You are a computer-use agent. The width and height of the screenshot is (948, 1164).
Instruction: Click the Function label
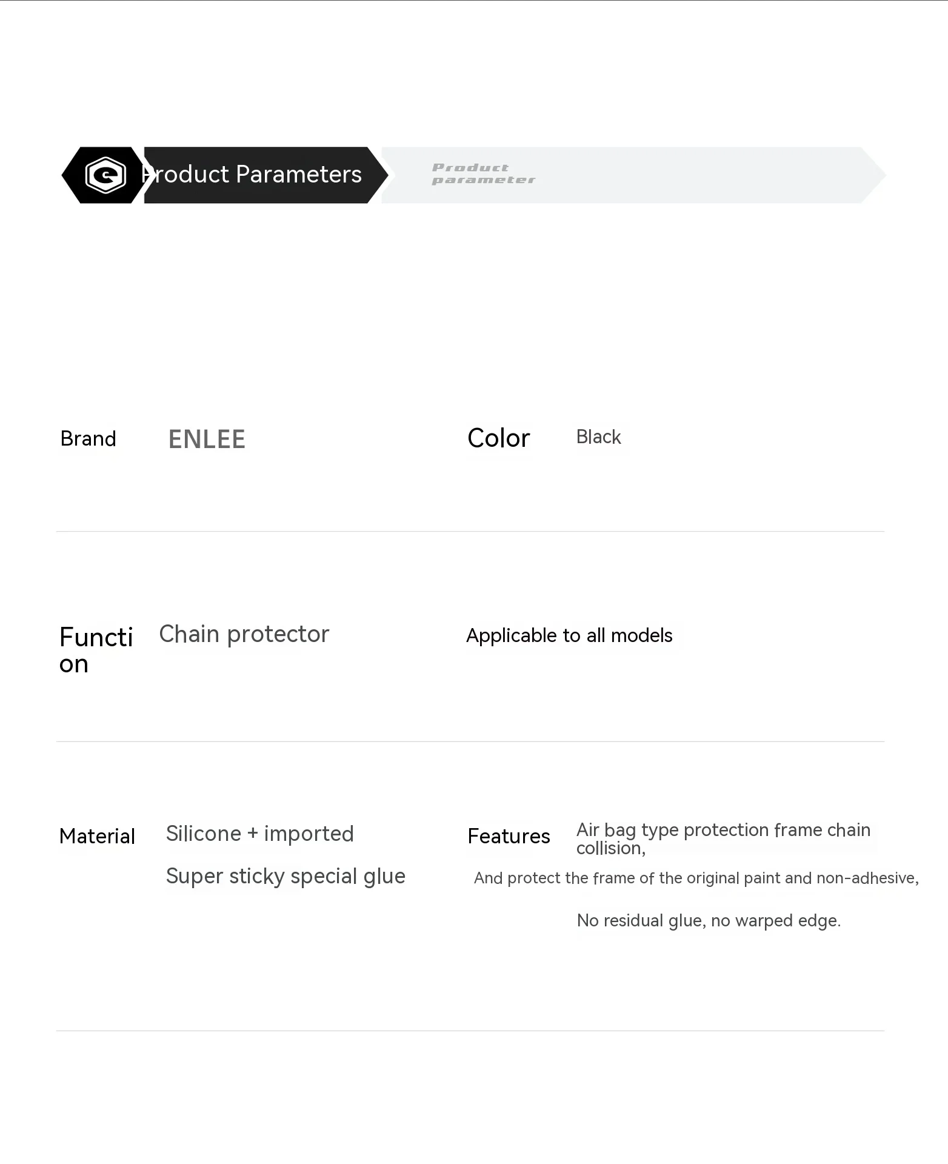[x=96, y=650]
